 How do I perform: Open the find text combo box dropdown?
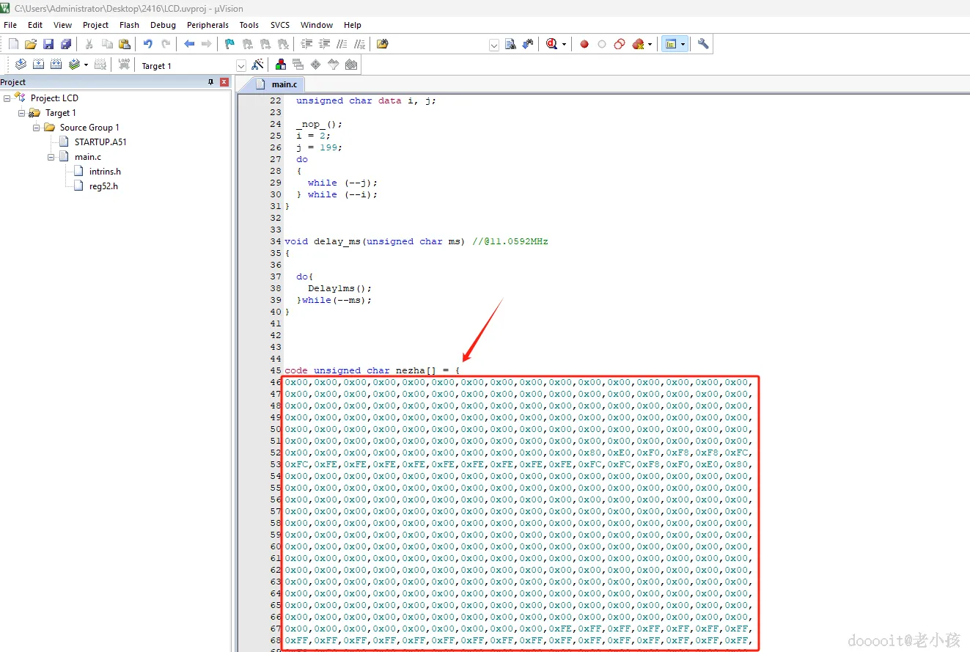493,45
